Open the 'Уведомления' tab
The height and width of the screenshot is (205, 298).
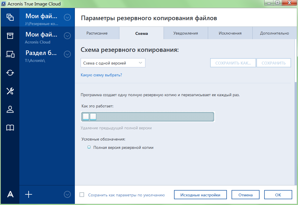click(x=186, y=33)
